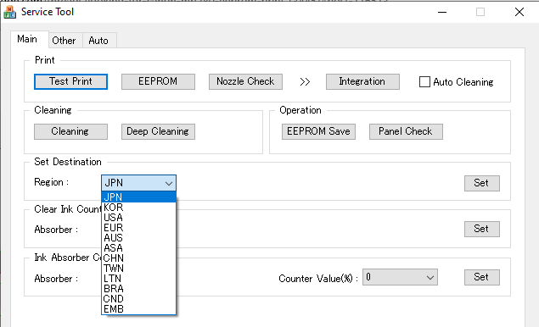The width and height of the screenshot is (539, 327).
Task: Click the Service Tool app icon
Action: (9, 12)
